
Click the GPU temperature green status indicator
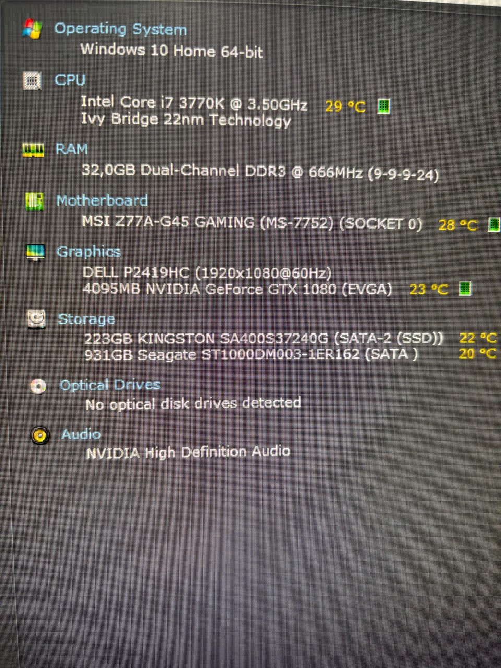[465, 288]
